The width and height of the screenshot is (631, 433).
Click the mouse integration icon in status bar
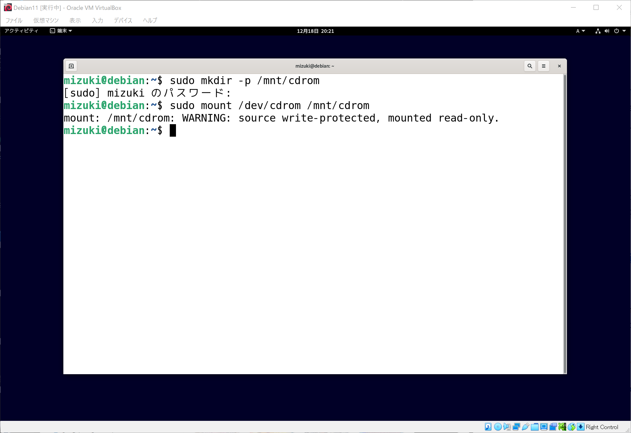572,427
